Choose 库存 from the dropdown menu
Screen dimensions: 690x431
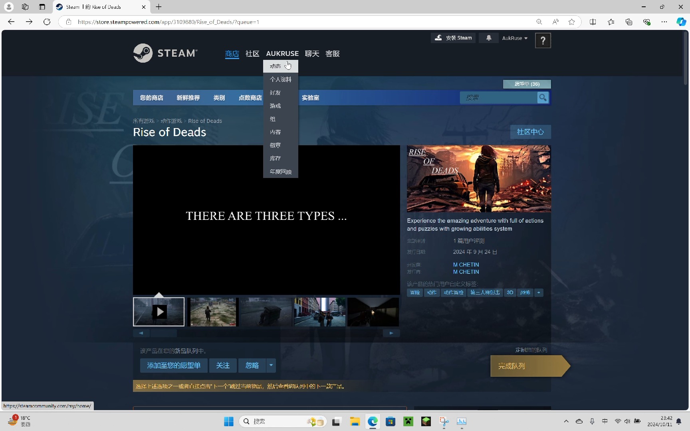tap(280, 158)
